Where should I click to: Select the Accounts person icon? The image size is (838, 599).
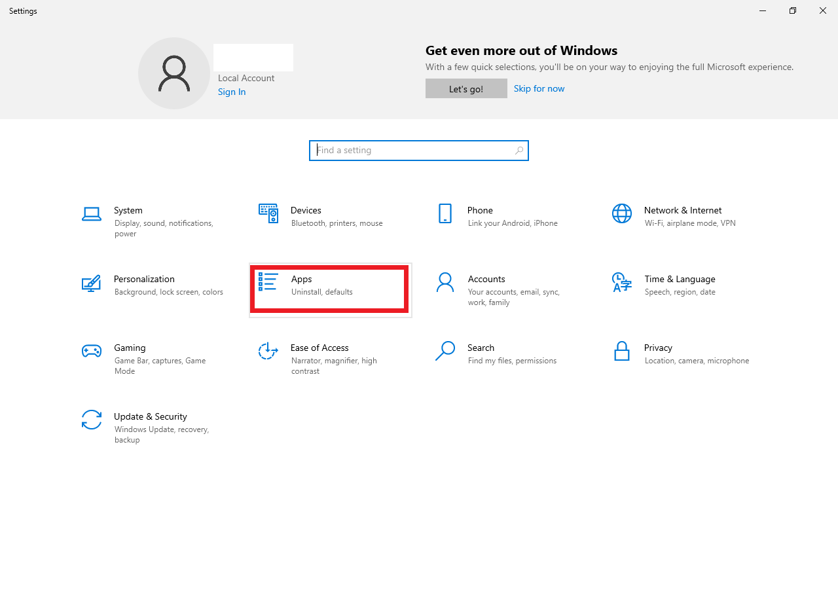(445, 282)
